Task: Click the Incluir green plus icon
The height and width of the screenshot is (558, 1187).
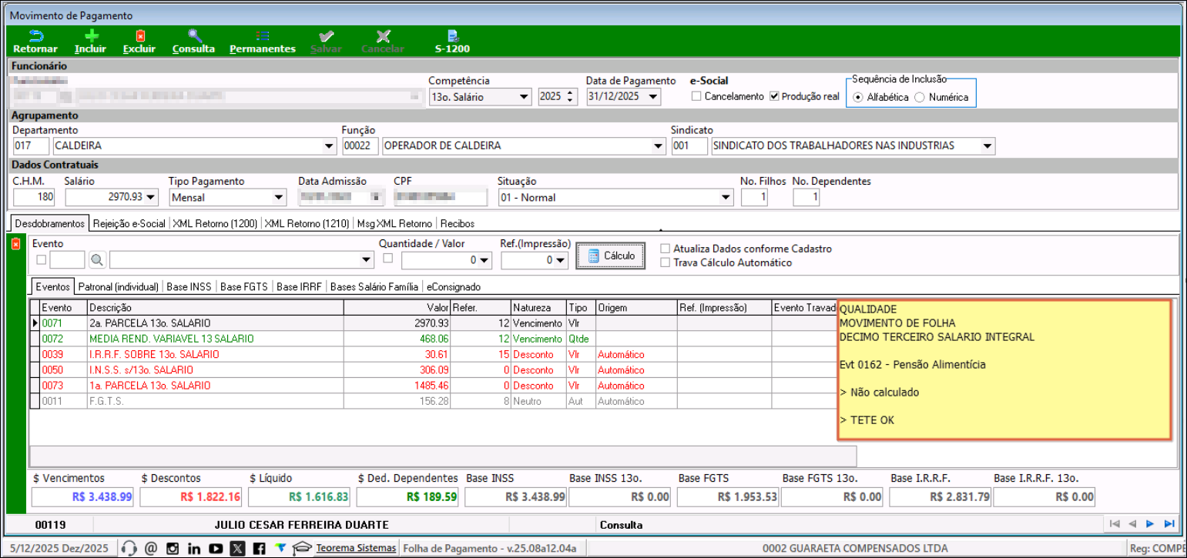Action: pyautogui.click(x=91, y=36)
